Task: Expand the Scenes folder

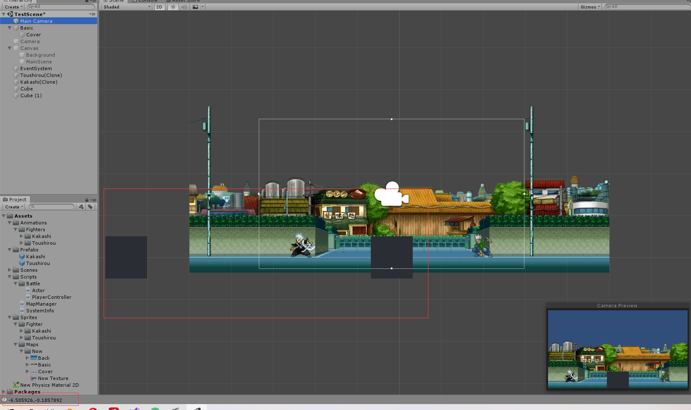Action: (10, 270)
